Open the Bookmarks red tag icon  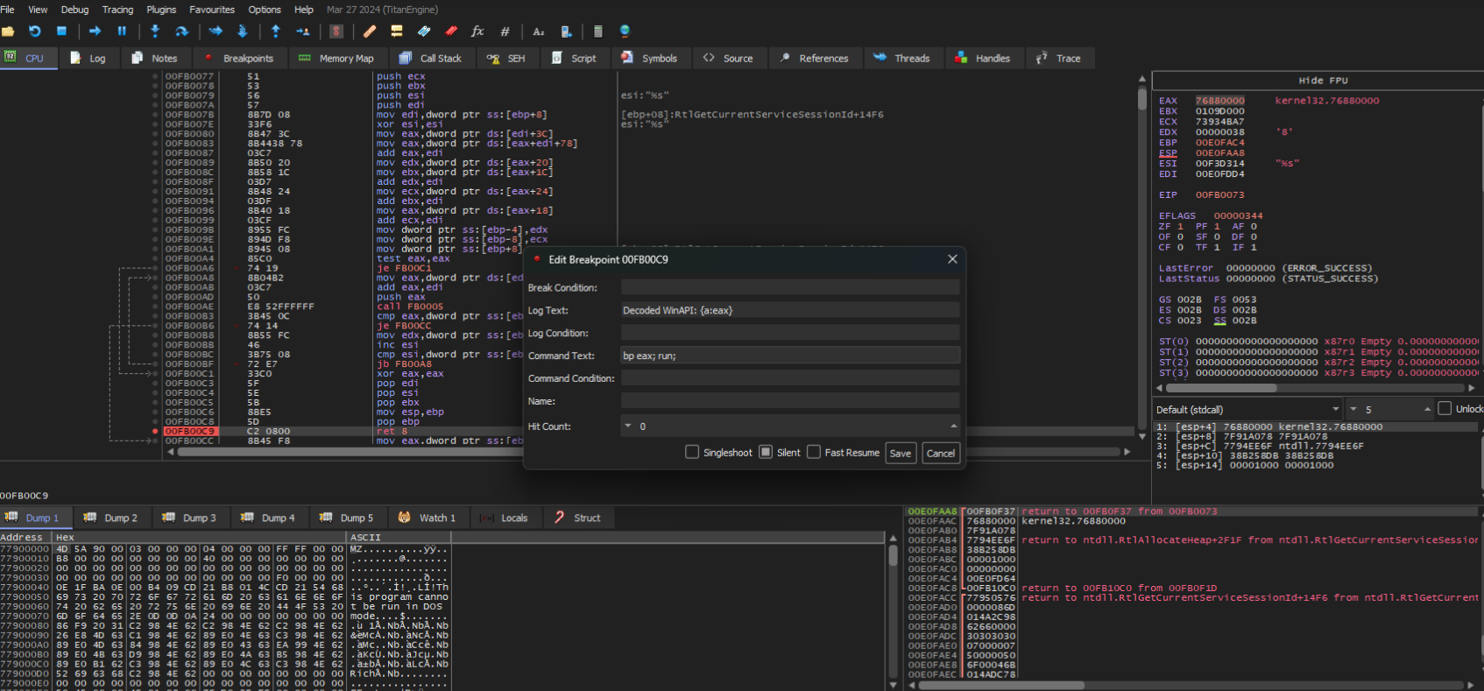[x=451, y=32]
